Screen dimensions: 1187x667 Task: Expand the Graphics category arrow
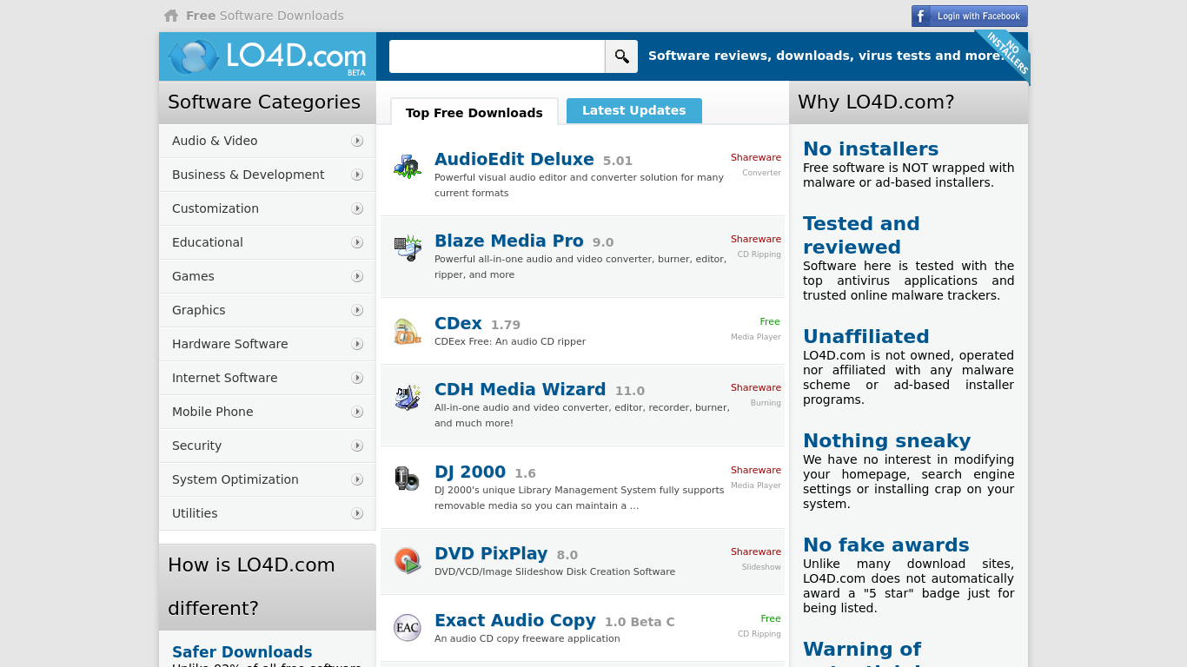(x=357, y=310)
